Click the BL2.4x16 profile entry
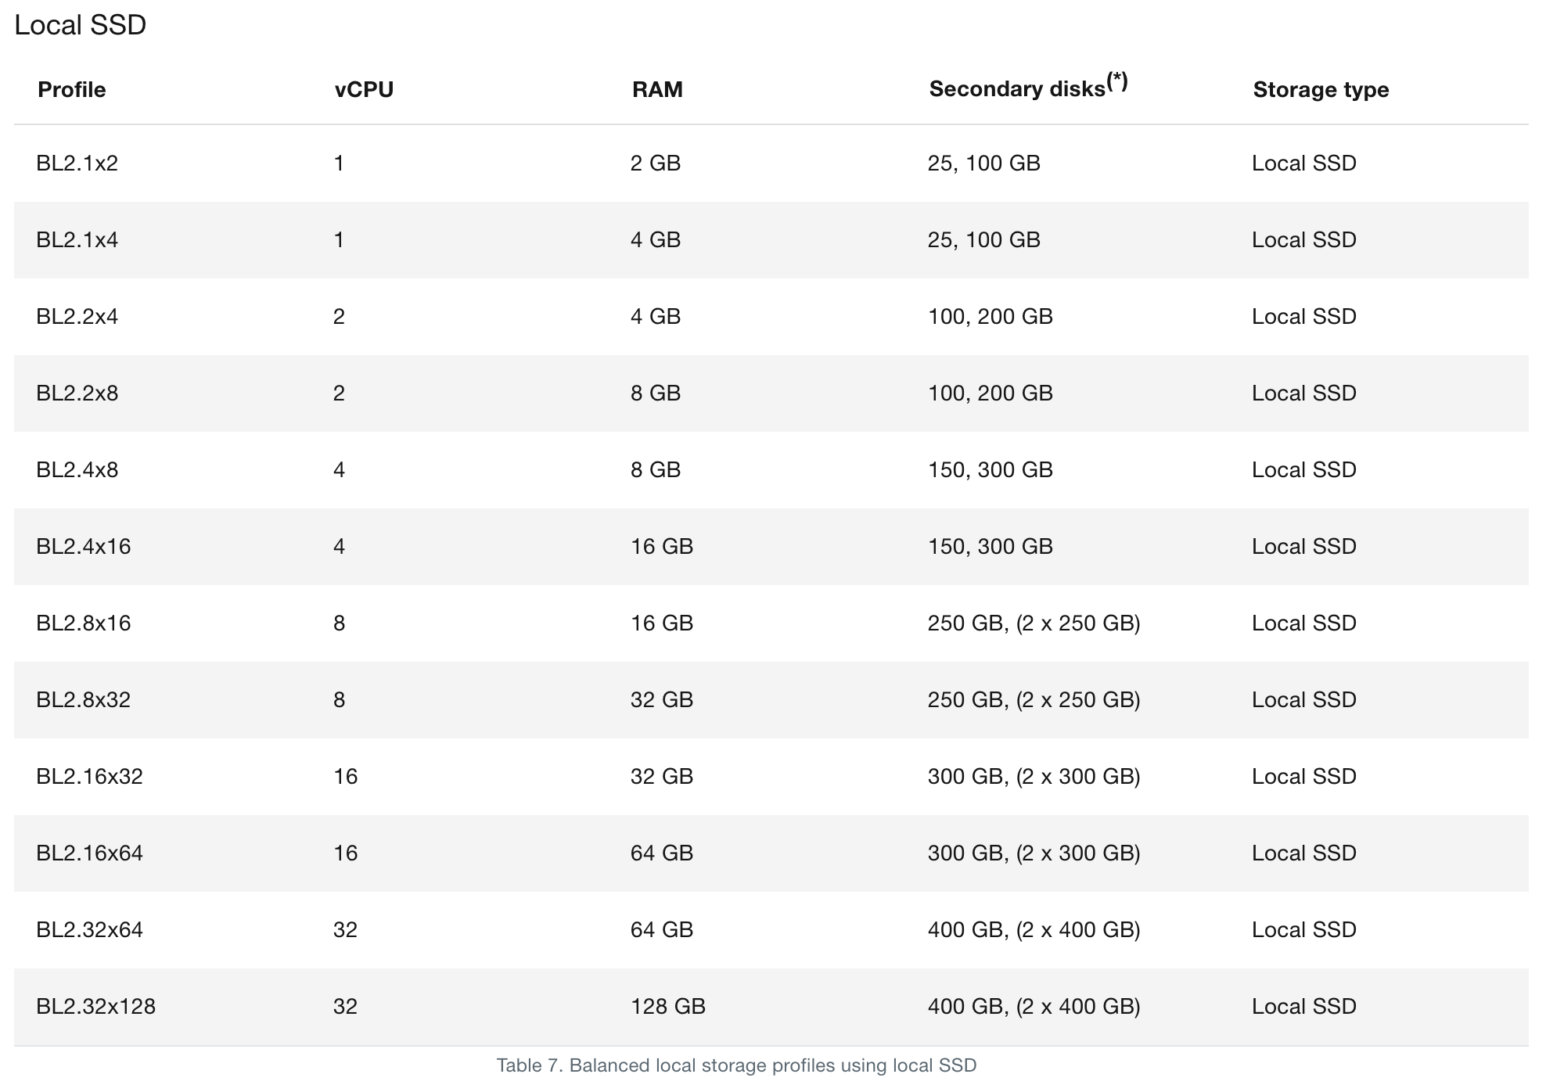Screen dimensions: 1546x1092 (x=83, y=547)
